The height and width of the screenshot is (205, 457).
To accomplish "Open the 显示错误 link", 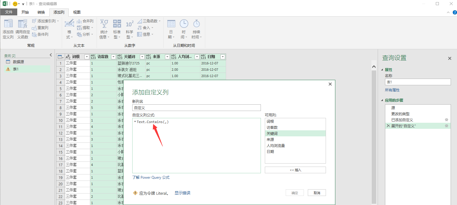I will [x=182, y=193].
